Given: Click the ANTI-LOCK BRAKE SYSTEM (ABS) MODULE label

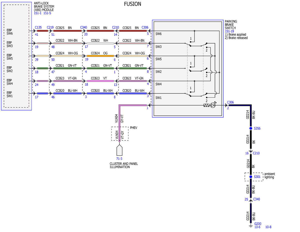Looking at the screenshot, I should (44, 7).
